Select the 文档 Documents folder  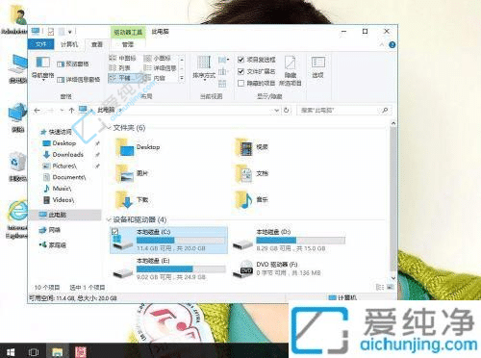tap(252, 173)
